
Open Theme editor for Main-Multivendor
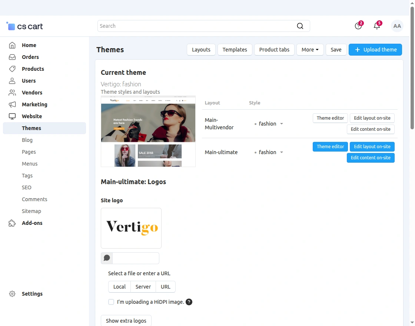[330, 118]
